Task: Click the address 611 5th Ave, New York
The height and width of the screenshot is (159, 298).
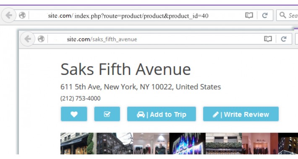Action: tap(141, 87)
